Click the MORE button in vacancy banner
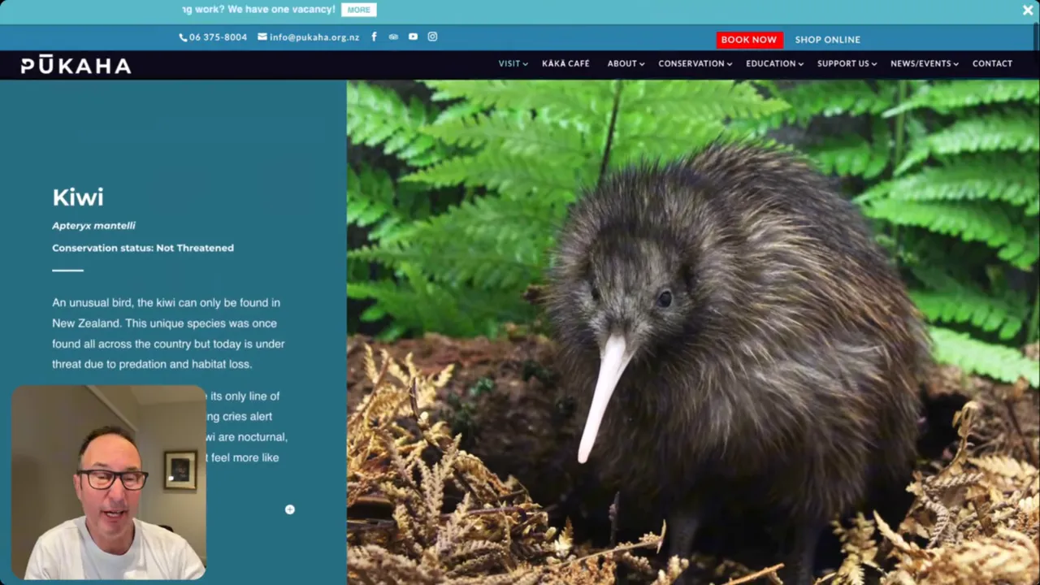The width and height of the screenshot is (1040, 585). coord(358,10)
